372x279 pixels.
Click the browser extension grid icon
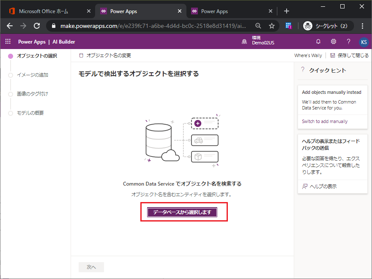click(288, 26)
